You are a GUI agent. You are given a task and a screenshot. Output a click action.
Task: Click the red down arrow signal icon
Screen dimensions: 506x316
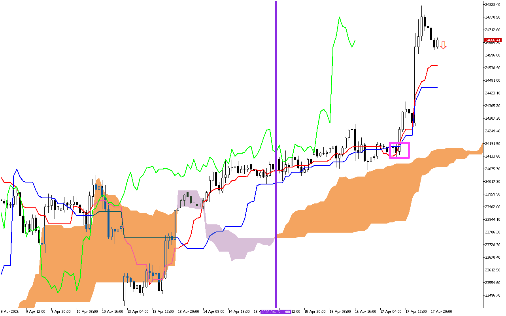click(x=444, y=45)
